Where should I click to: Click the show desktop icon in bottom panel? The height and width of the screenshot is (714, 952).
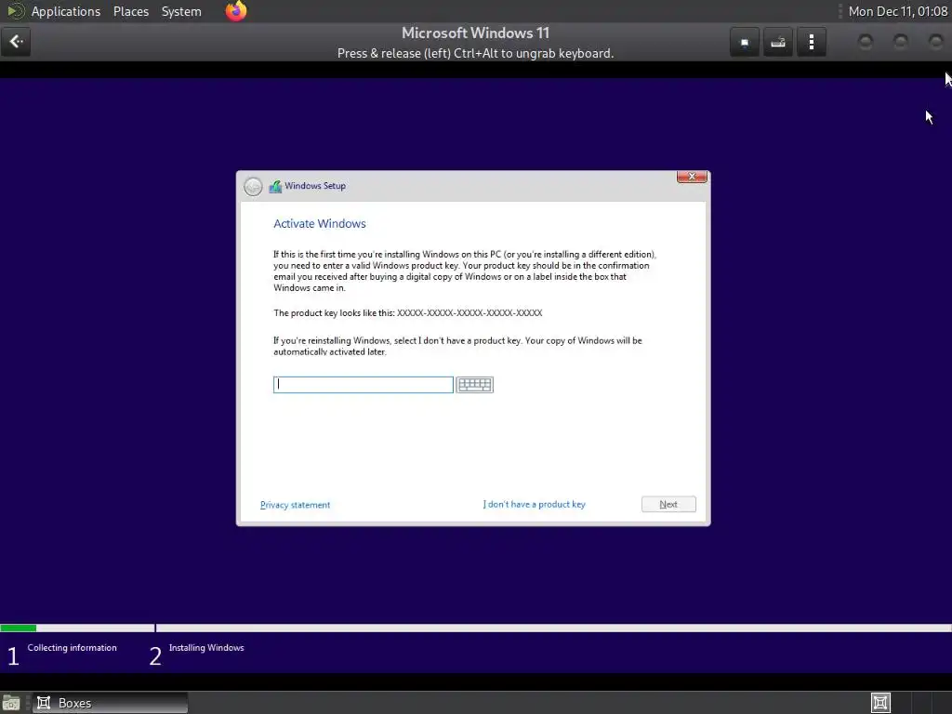coord(11,703)
